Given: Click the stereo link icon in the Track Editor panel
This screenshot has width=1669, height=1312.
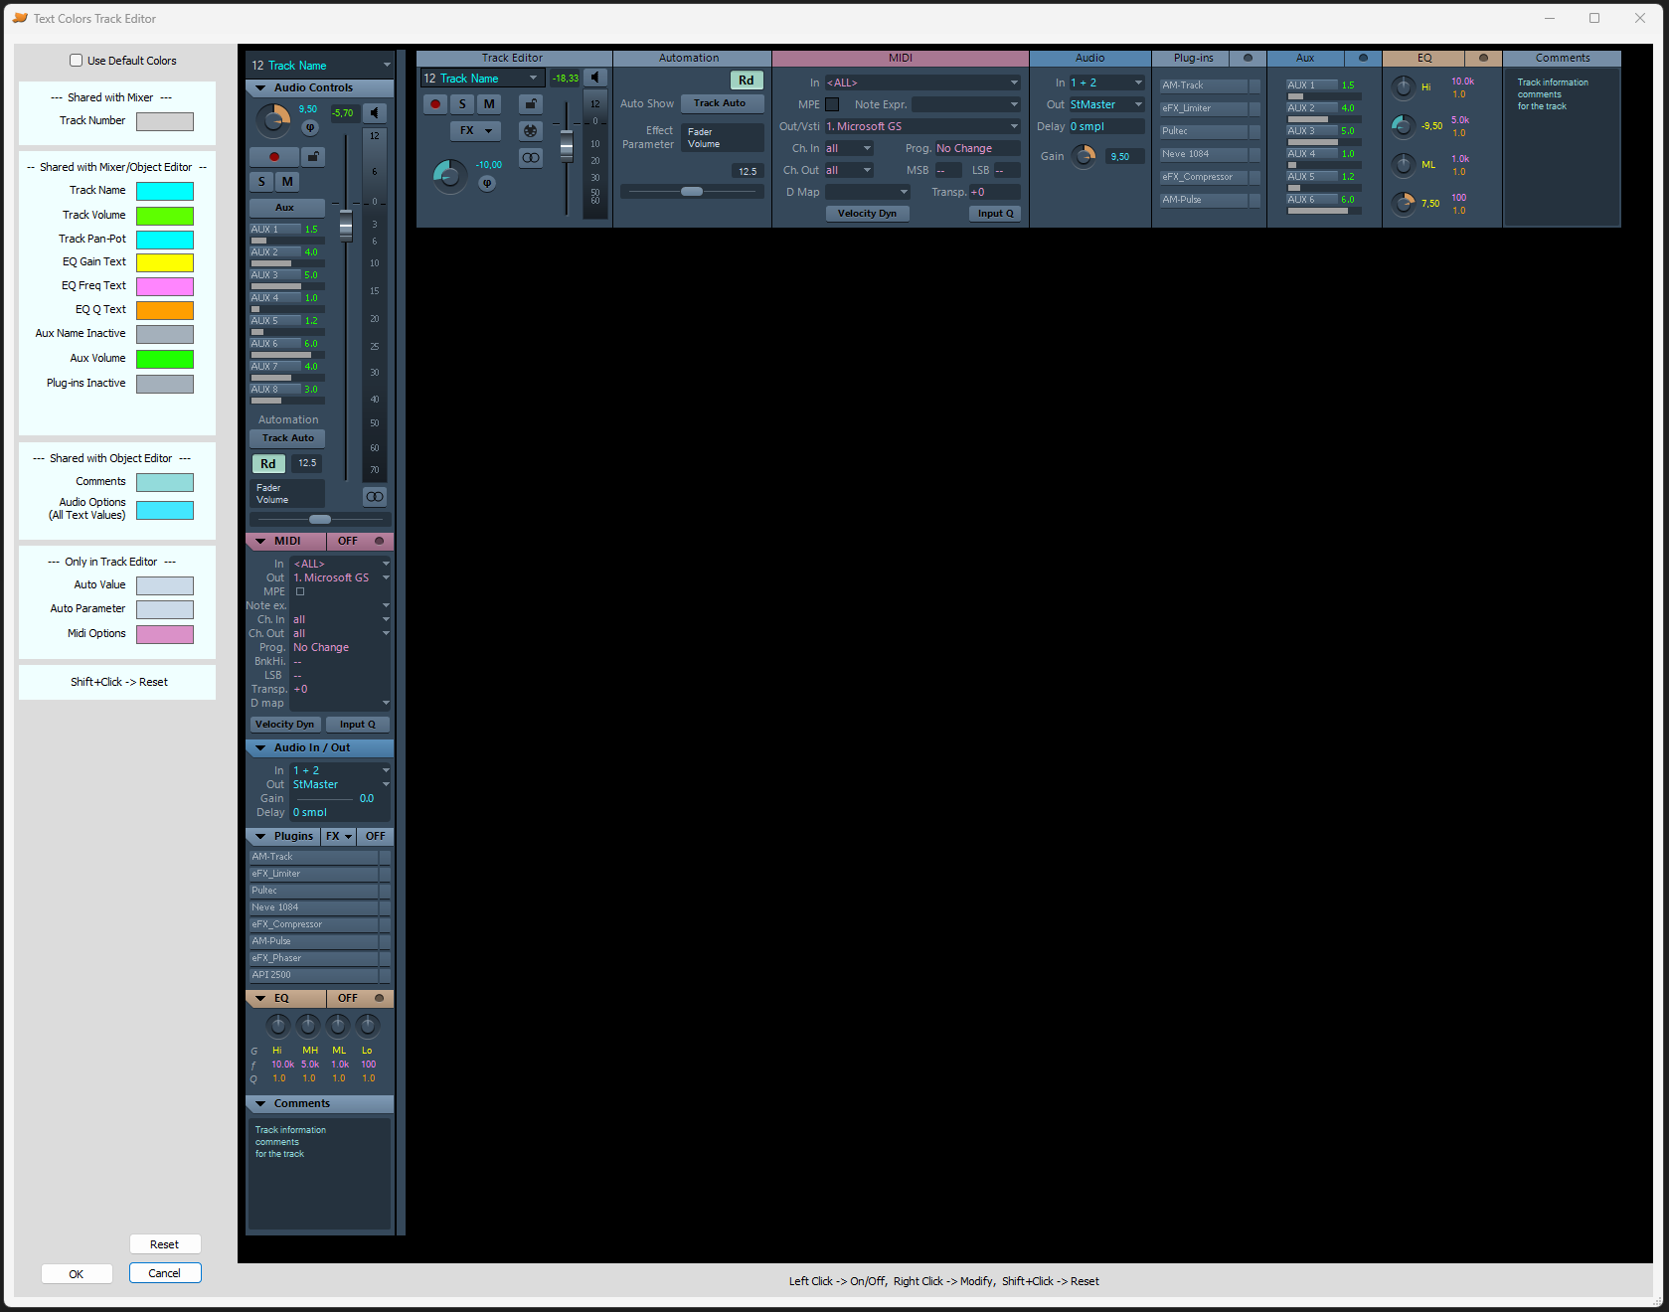Looking at the screenshot, I should [531, 157].
